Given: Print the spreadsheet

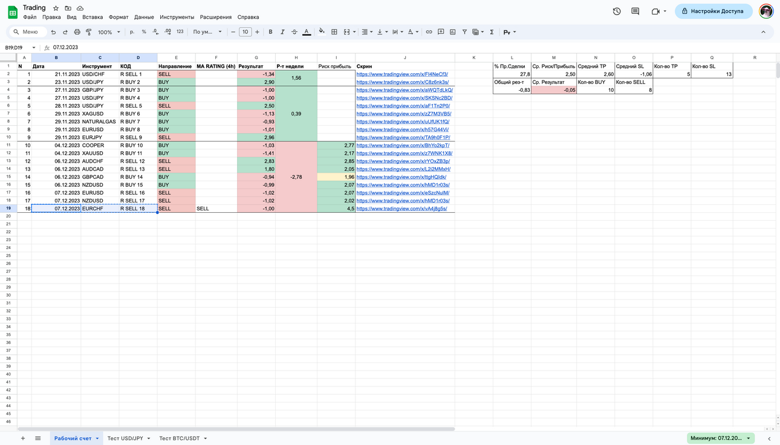Looking at the screenshot, I should (77, 32).
